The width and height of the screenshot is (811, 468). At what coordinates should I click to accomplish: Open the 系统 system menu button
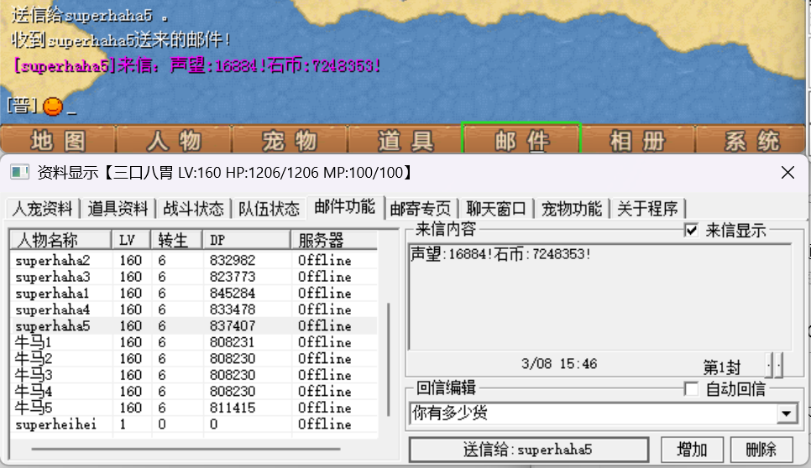click(x=751, y=139)
